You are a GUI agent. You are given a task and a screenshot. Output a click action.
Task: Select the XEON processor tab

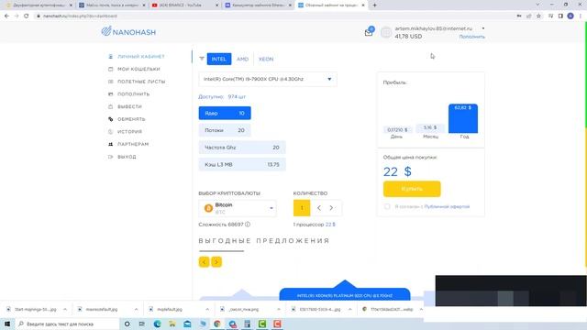[x=266, y=59]
